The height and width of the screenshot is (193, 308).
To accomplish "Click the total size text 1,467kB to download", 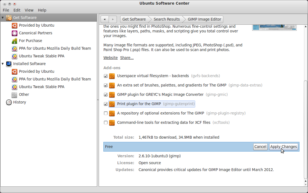I will 157,137.
